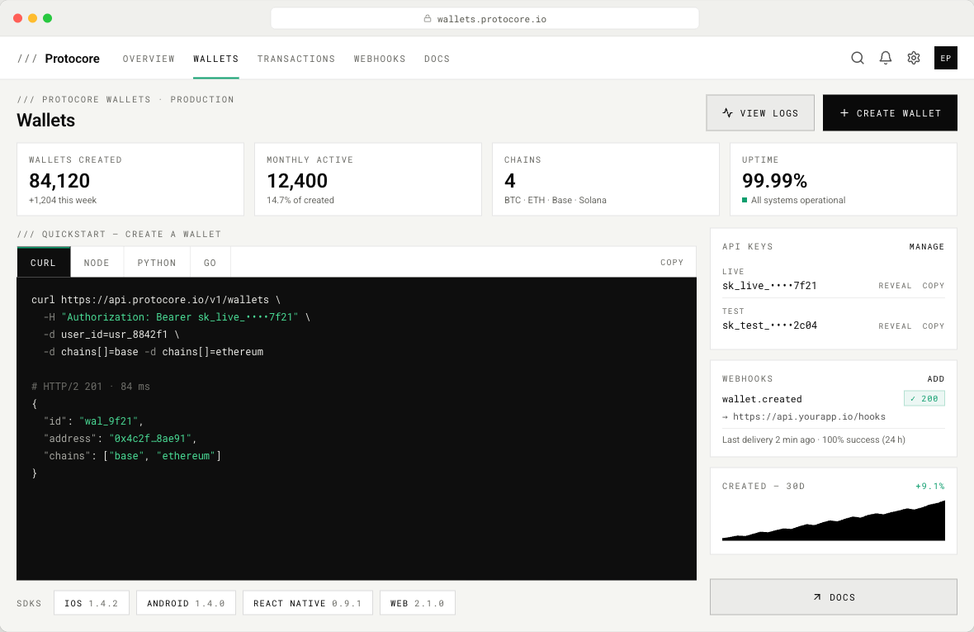This screenshot has width=974, height=632.
Task: Click the wal_9f21 id in response
Action: click(x=109, y=421)
